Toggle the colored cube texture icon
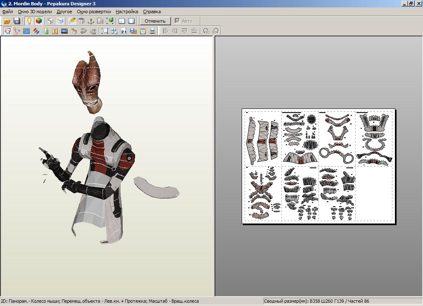 point(39,21)
